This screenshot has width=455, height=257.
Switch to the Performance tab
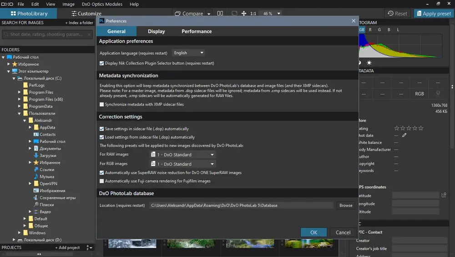[x=197, y=31]
